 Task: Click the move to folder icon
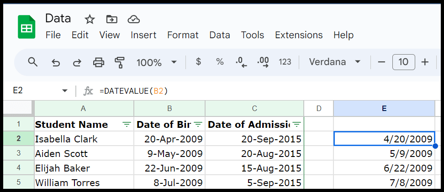point(111,19)
